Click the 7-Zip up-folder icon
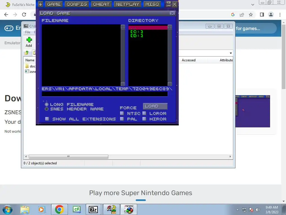The image size is (286, 215). tap(27, 53)
